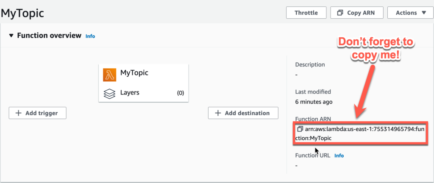Click the Layers stack icon

click(109, 94)
